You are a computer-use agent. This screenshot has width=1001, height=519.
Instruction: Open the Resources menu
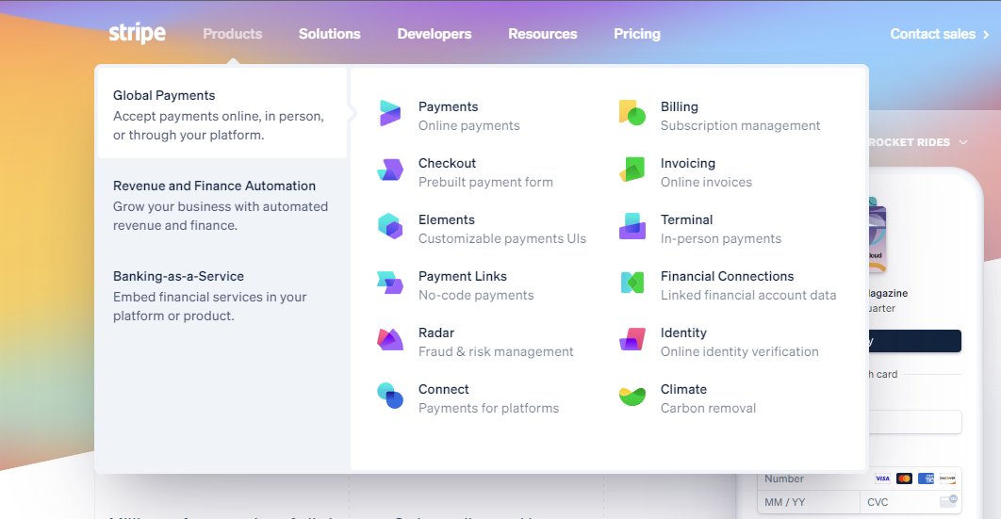click(x=543, y=34)
